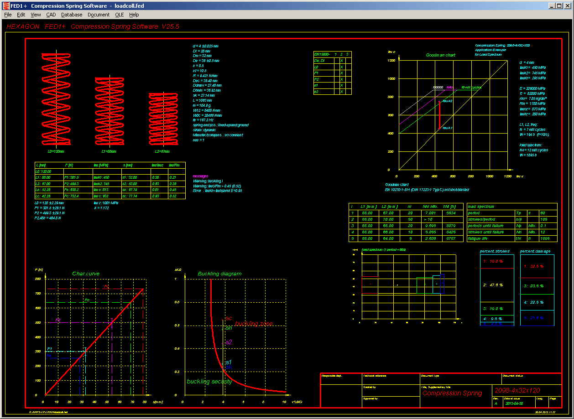This screenshot has width=574, height=419.
Task: Click the spring drawing labeled L1
Action: pos(109,111)
